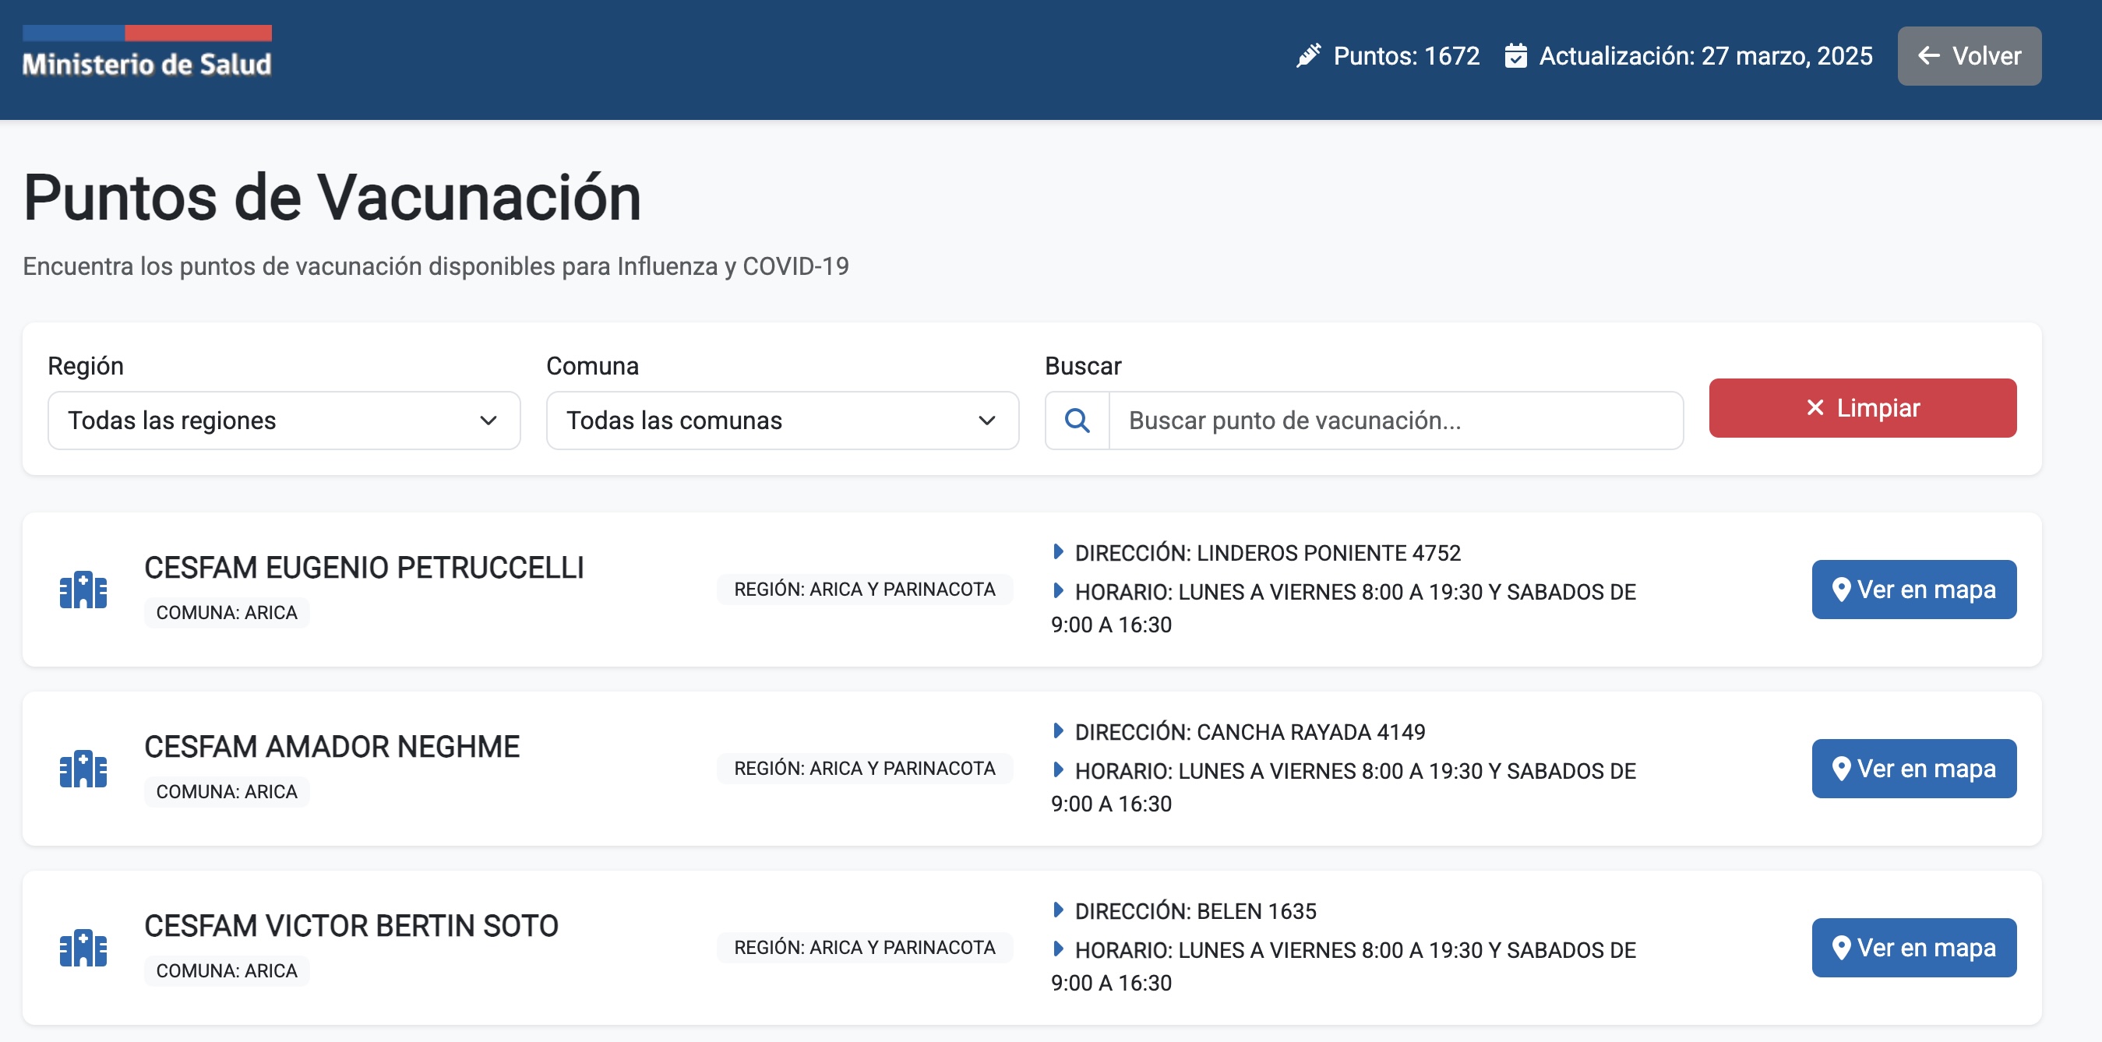Screen dimensions: 2102x1042
Task: Click the arrow bullet beside LINDEROS PONIENTE address
Action: (1058, 551)
